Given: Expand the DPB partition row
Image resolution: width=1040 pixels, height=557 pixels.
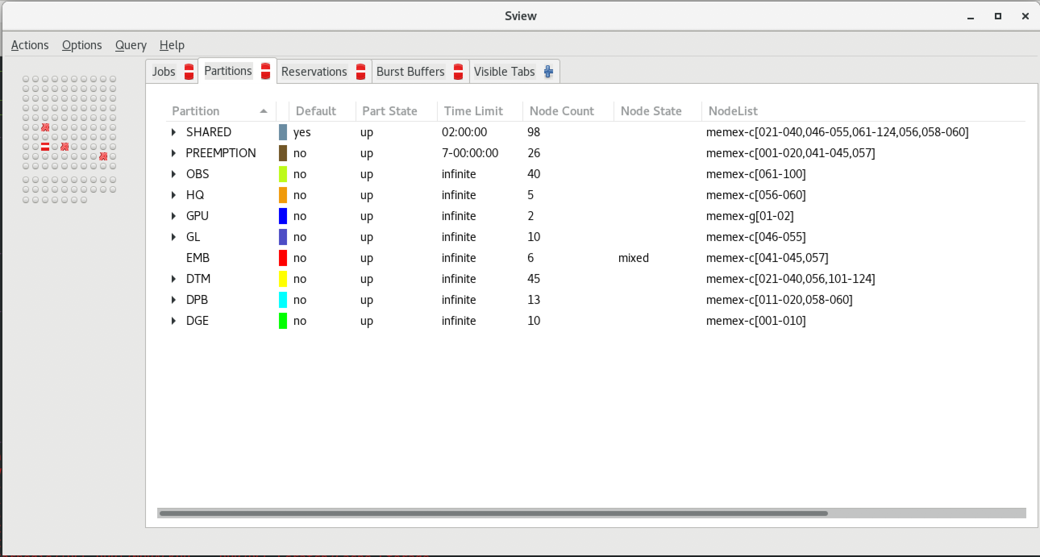Looking at the screenshot, I should point(174,300).
